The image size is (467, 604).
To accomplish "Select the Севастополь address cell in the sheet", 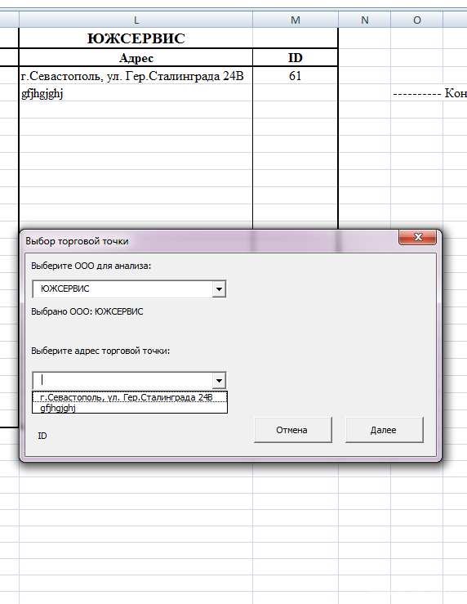I will point(136,76).
